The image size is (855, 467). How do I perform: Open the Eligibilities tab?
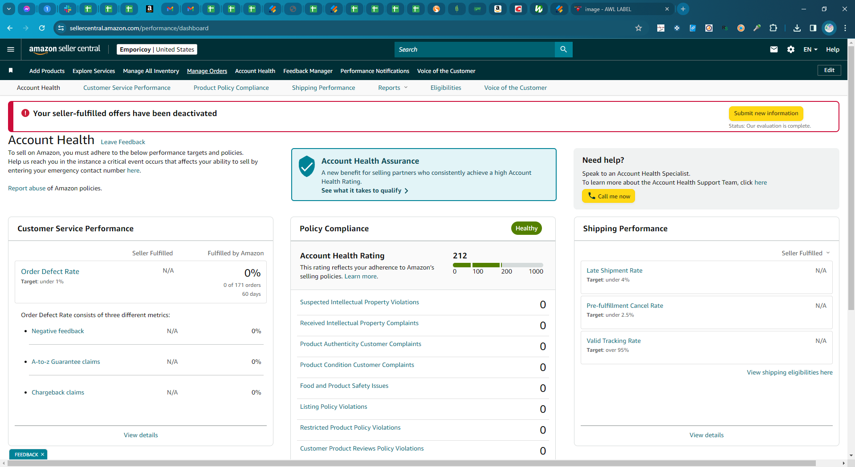coord(446,88)
